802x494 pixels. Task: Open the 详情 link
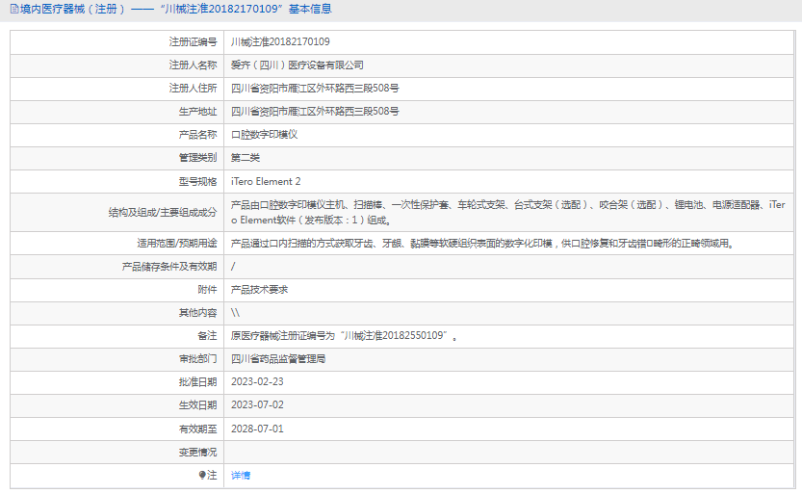pos(241,475)
